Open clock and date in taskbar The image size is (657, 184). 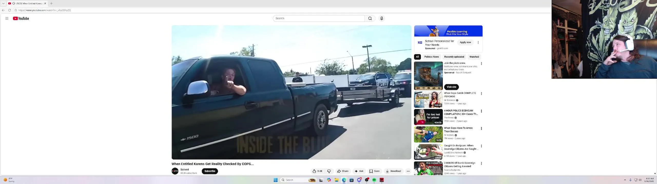(649, 180)
